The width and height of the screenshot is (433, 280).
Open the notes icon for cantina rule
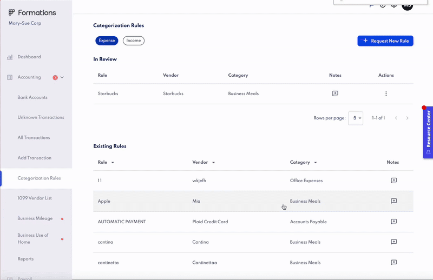tap(394, 242)
